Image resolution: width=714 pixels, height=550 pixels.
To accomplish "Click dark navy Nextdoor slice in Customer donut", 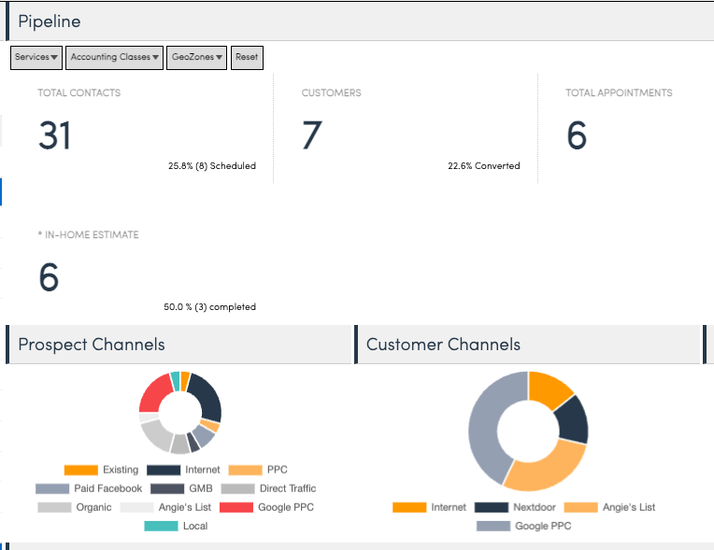I will (x=573, y=421).
